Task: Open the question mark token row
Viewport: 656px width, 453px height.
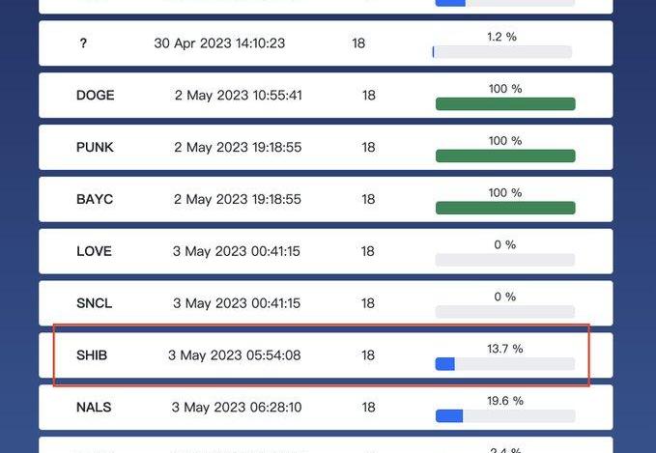Action: [326, 43]
